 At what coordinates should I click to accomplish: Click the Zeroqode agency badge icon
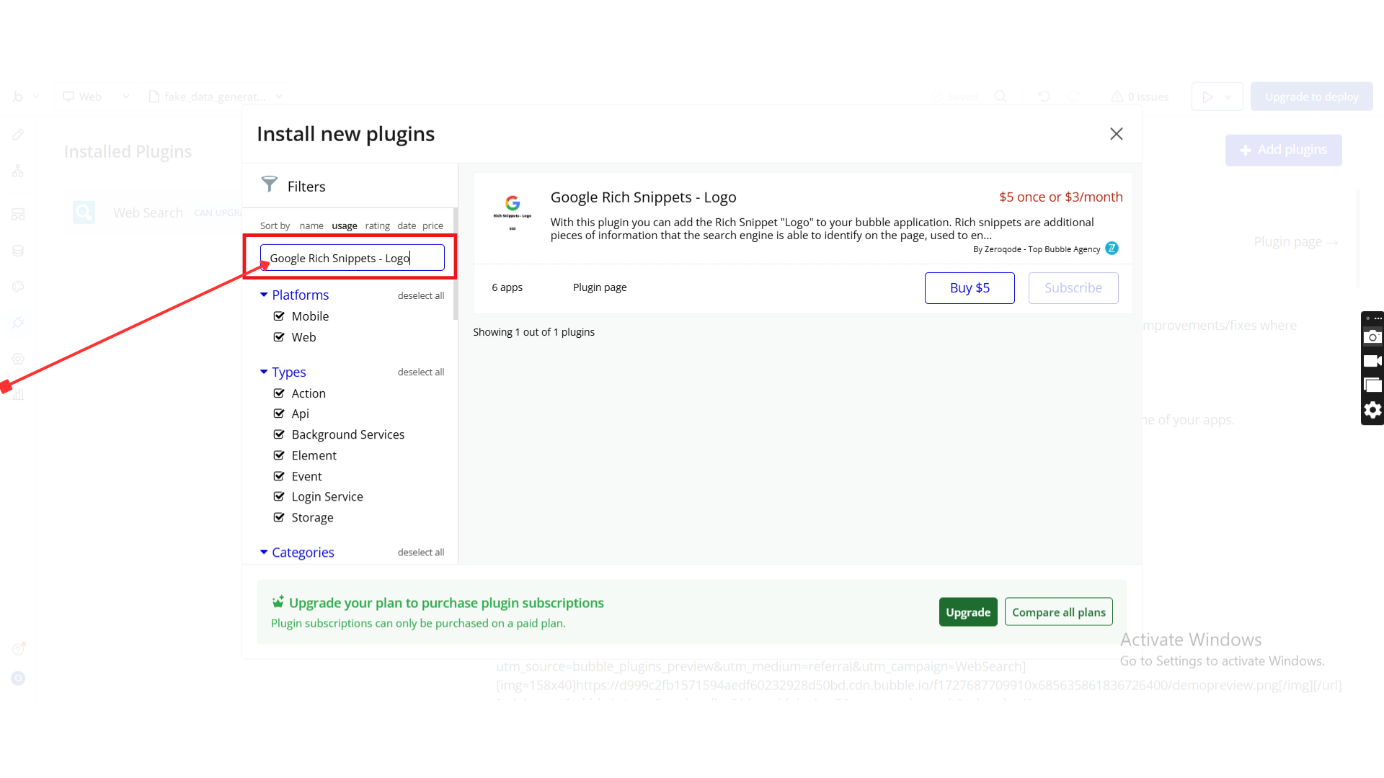point(1112,249)
